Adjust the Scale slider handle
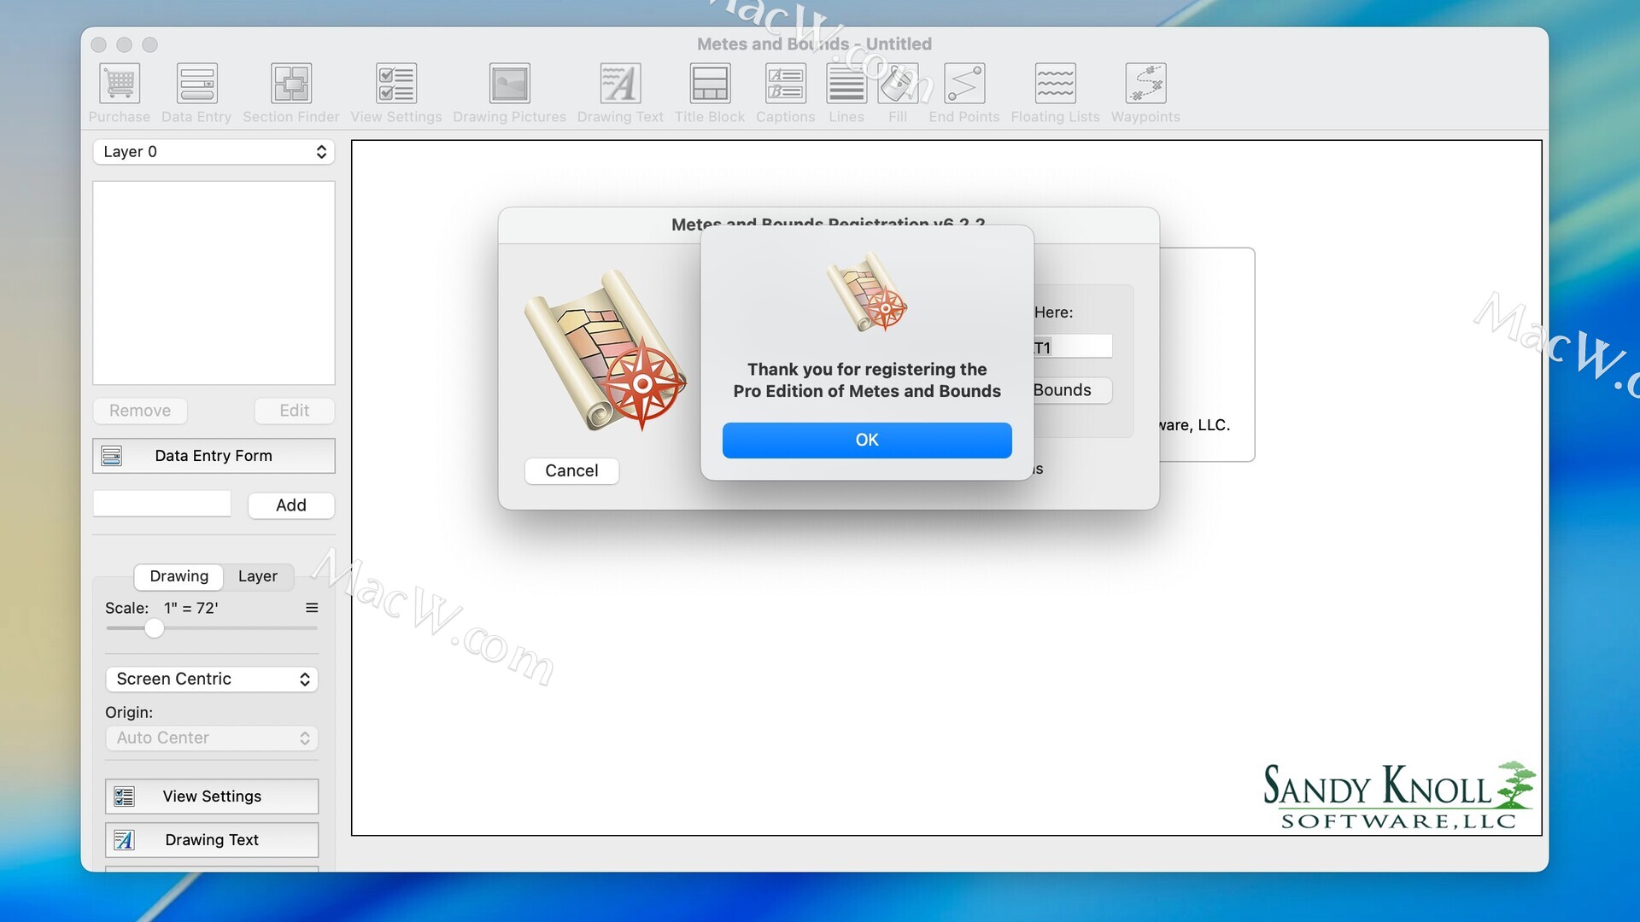 pyautogui.click(x=154, y=628)
